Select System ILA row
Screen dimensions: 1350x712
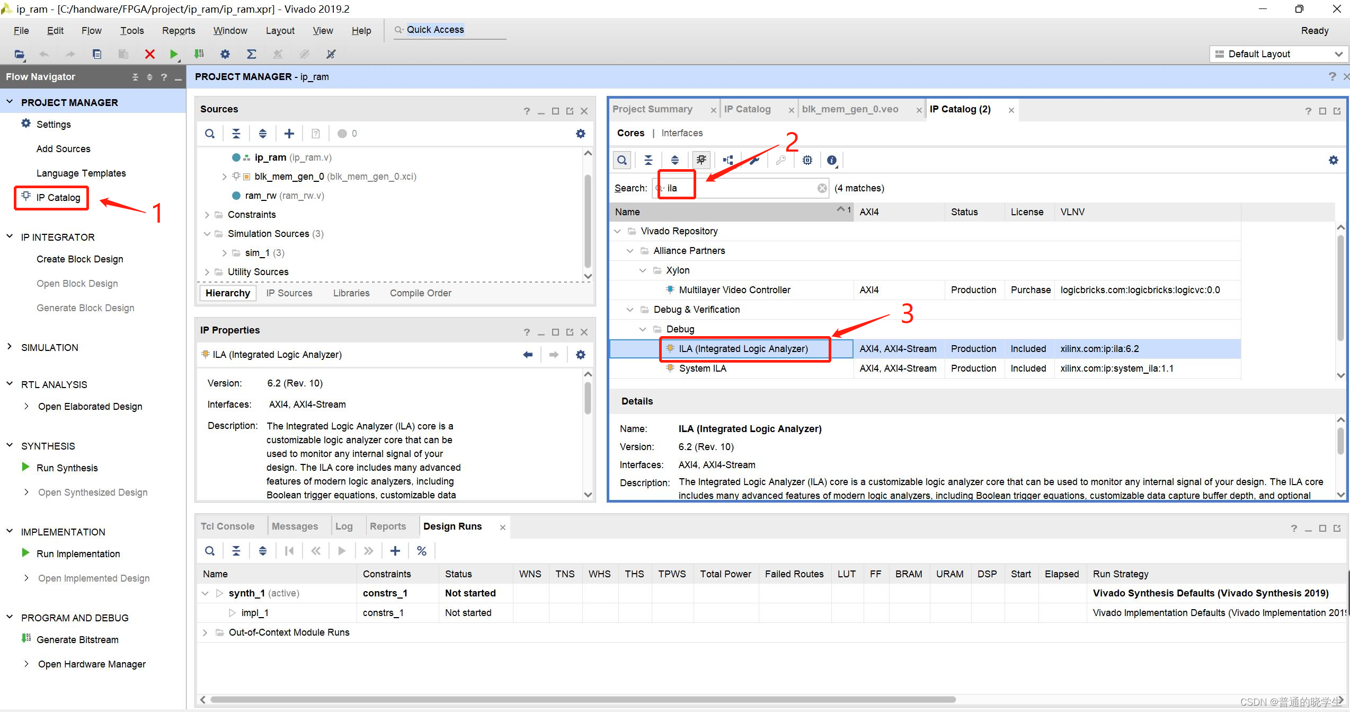[925, 368]
